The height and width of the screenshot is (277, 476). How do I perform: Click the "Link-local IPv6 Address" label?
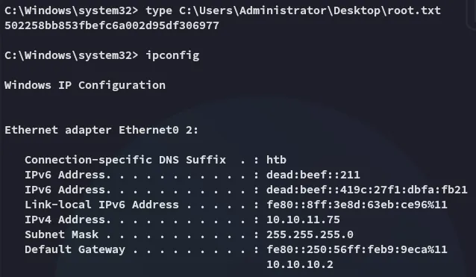coord(101,205)
